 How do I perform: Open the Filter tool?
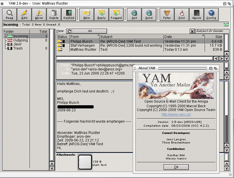167,15
